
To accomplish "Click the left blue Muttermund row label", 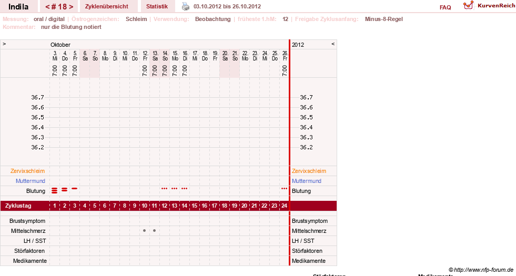I will 31,181.
